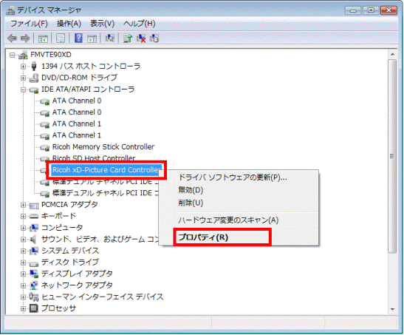Click the scan for hardware changes icon
This screenshot has height=335, width=404.
point(110,38)
